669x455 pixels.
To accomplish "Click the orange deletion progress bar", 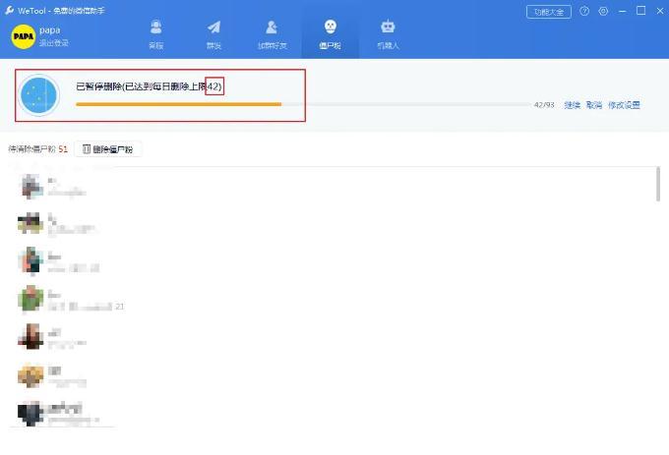I will [x=178, y=104].
